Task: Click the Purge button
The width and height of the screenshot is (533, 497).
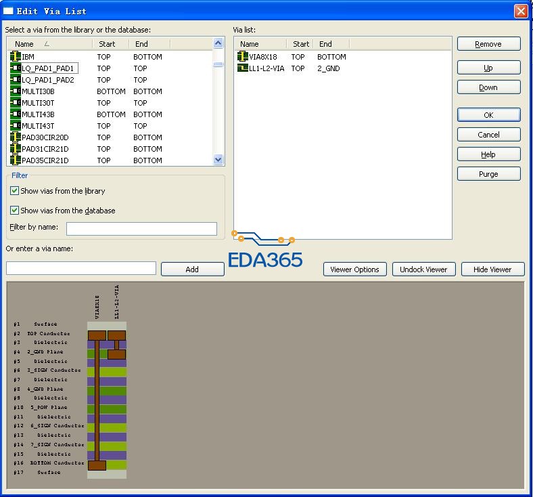Action: (488, 174)
